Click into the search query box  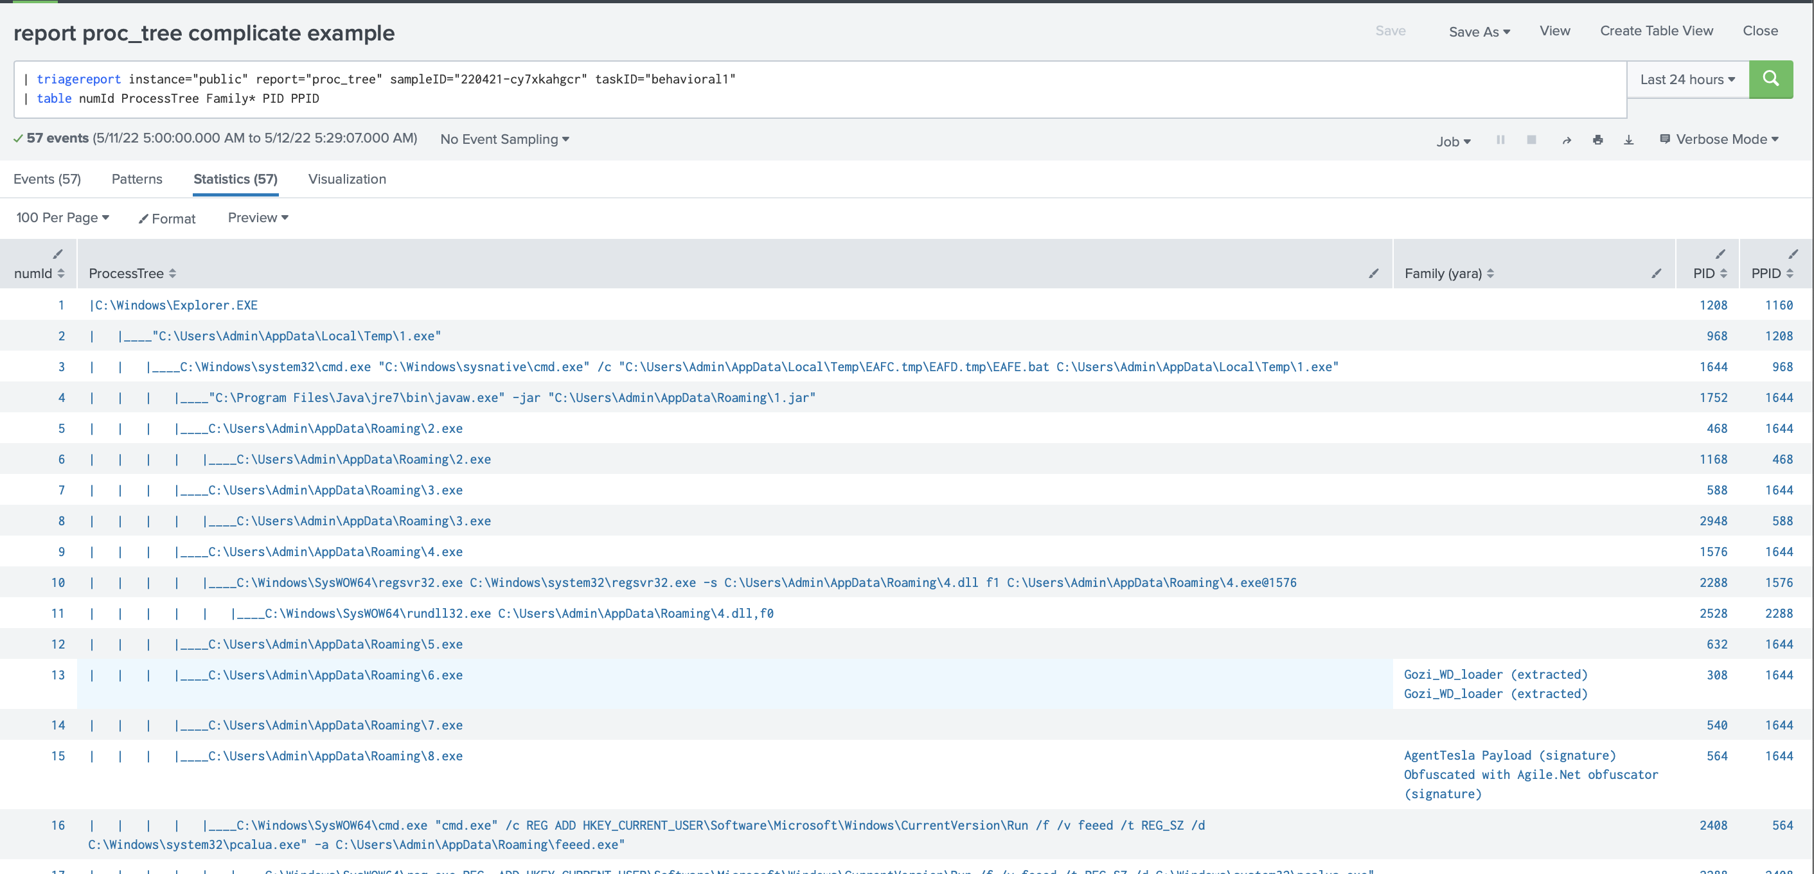pyautogui.click(x=820, y=89)
